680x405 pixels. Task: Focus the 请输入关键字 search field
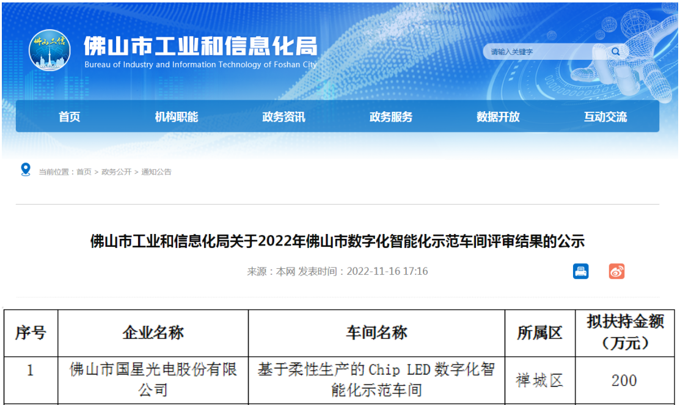[544, 52]
